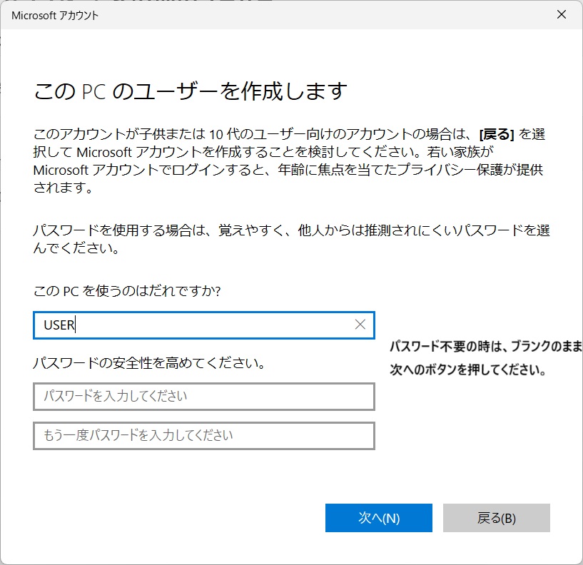This screenshot has width=583, height=565.
Task: Click the trailing されます。 line of first paragraph
Action: coord(63,188)
